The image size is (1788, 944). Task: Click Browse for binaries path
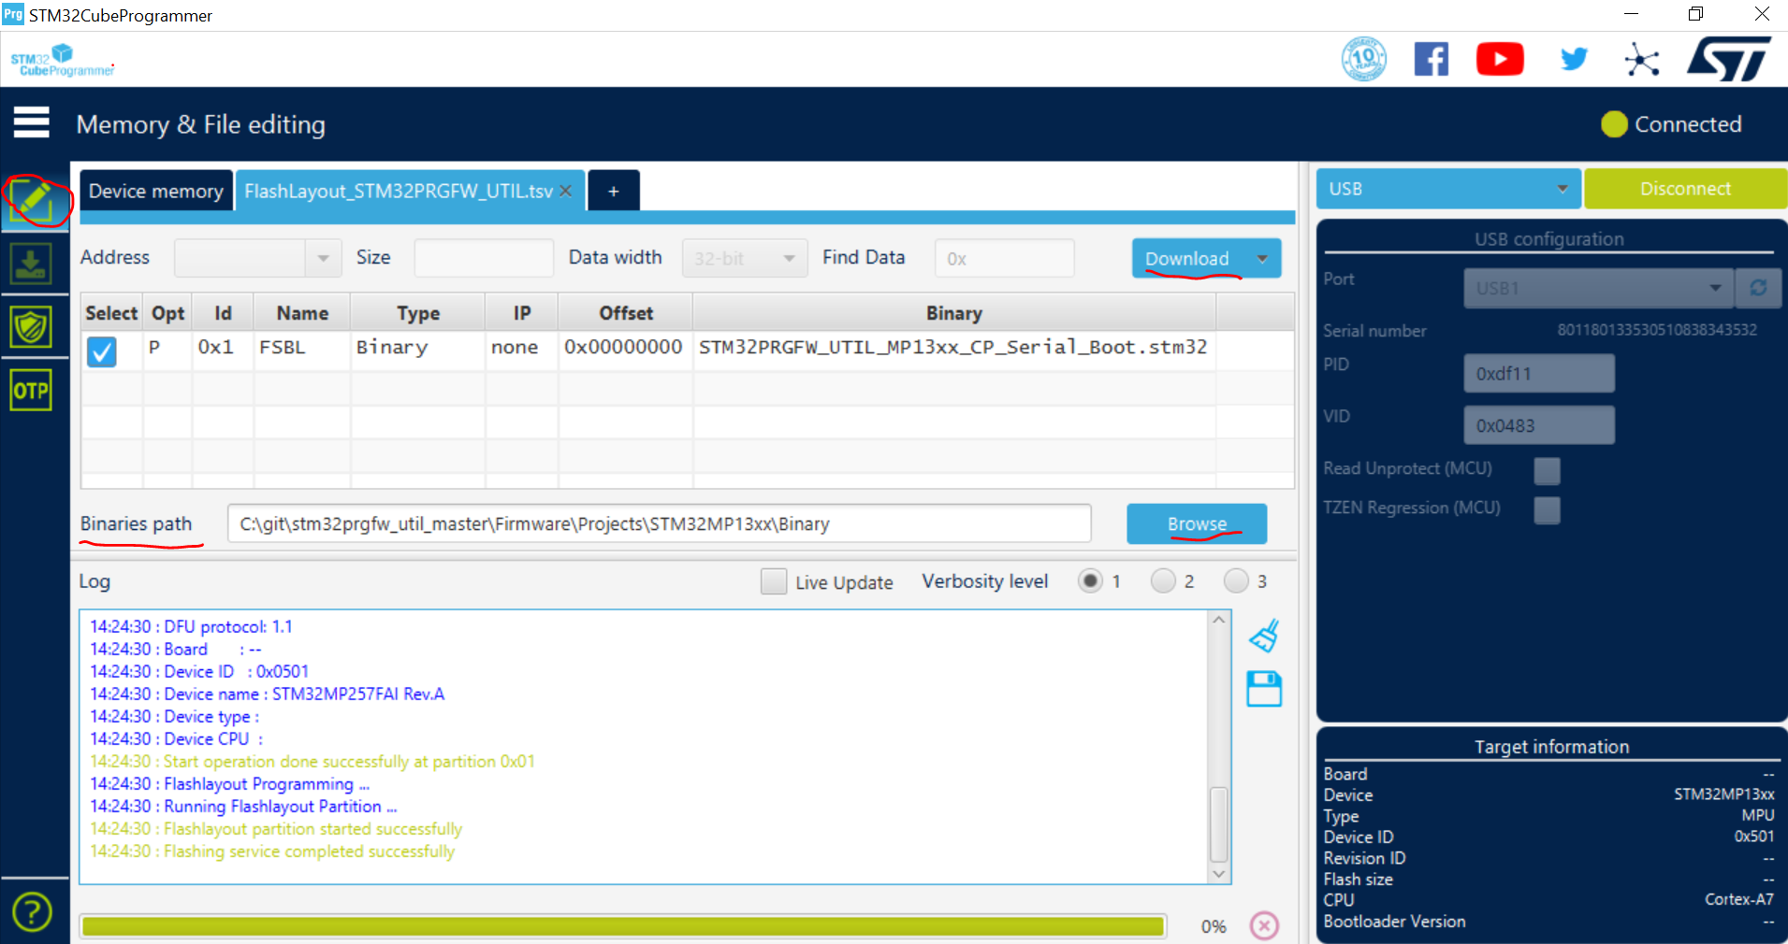pos(1197,523)
